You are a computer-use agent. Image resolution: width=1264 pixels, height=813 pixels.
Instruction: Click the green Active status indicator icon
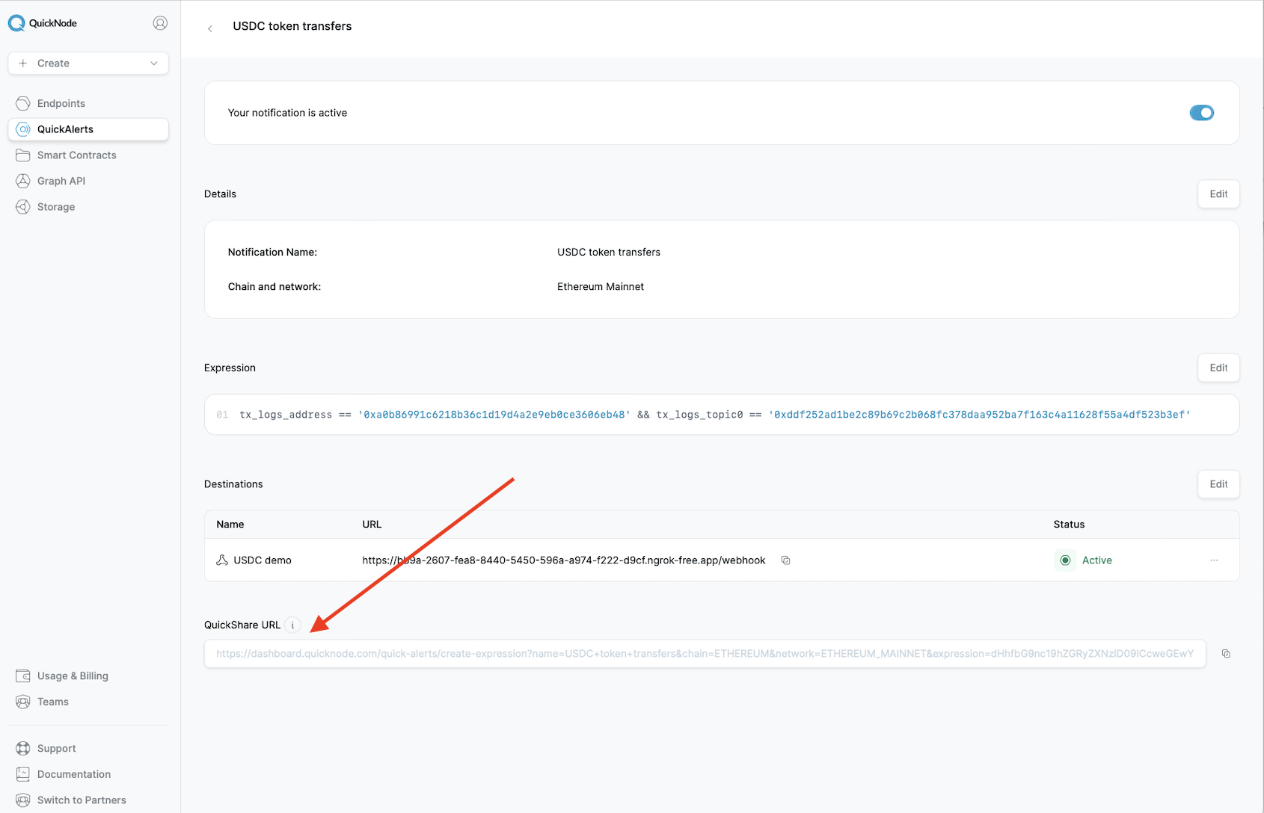[1065, 560]
